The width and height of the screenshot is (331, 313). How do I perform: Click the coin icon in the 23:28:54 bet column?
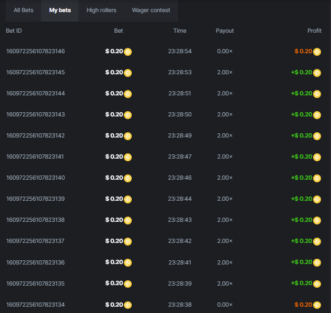click(128, 52)
